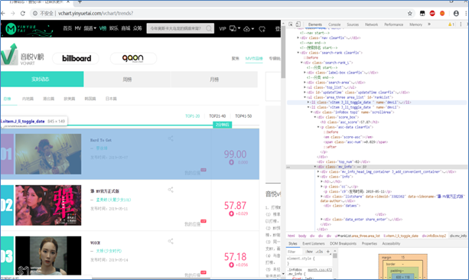
Task: Click the YinYueTai logo in the header
Action: [29, 29]
